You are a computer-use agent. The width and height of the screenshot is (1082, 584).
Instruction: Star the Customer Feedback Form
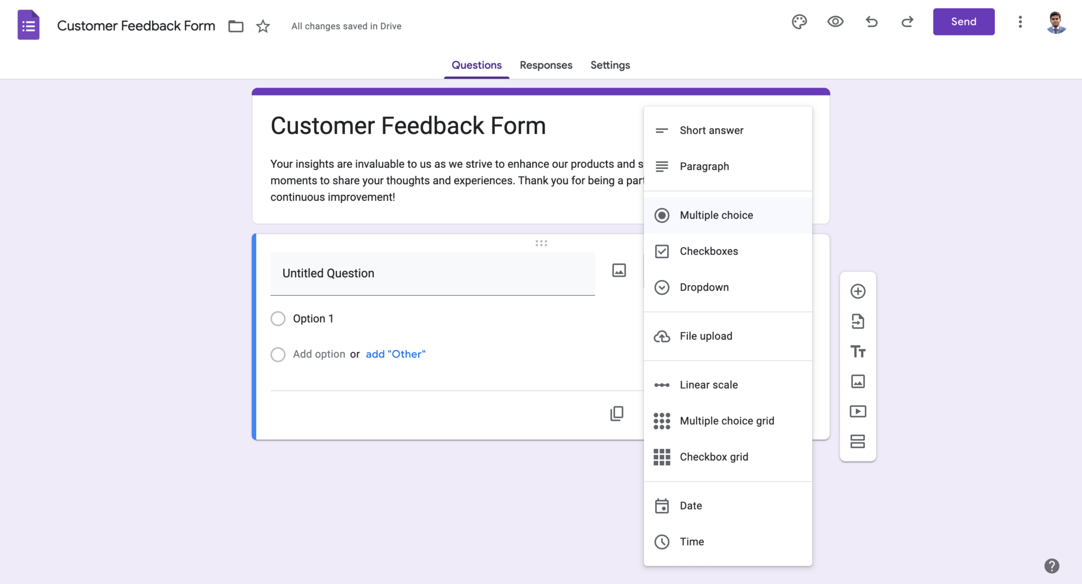(x=262, y=26)
